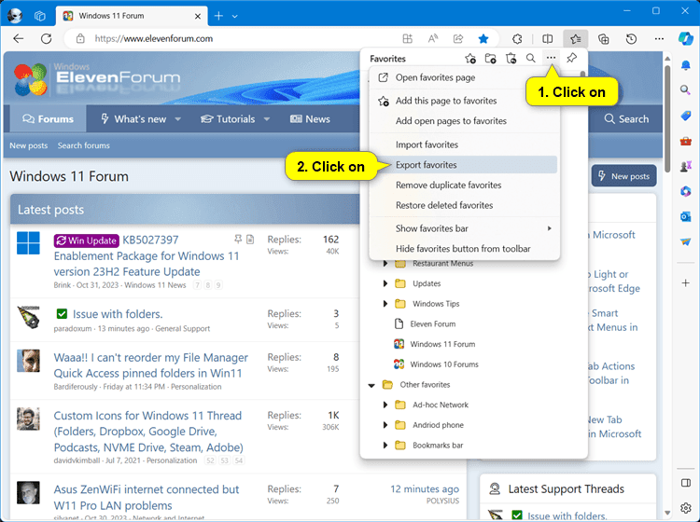The height and width of the screenshot is (522, 700).
Task: Click the Read aloud icon in address bar
Action: coord(432,39)
